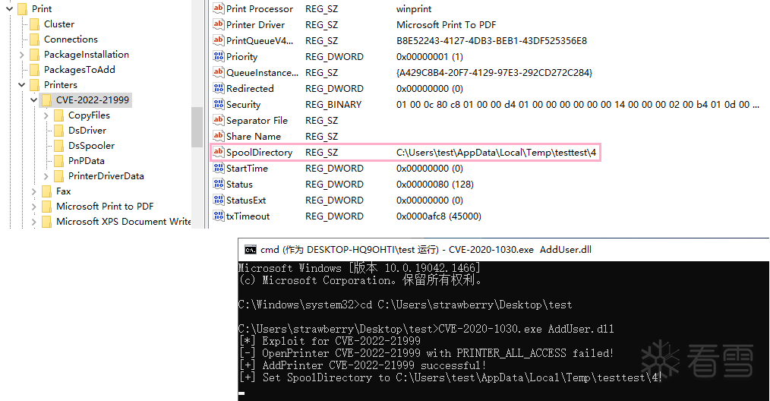Screen dimensions: 770x401
Task: Click the Exploit for CVE-2022-21999 line
Action: pyautogui.click(x=330, y=341)
